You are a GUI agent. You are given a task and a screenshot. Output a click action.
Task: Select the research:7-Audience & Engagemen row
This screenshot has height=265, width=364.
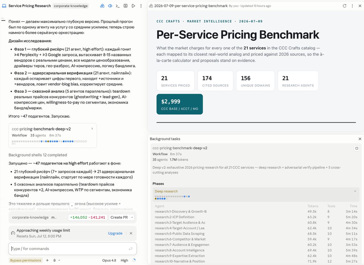tap(256, 245)
